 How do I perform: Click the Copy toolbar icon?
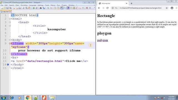tap(27, 8)
